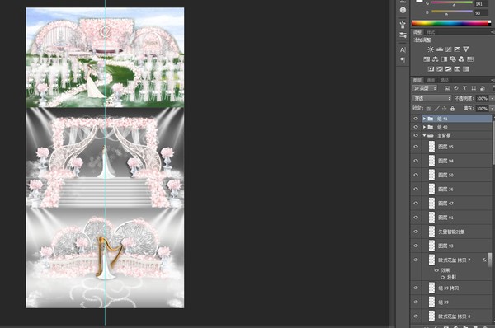
Task: Toggle 效果 effects visibility eye
Action: coord(436,270)
